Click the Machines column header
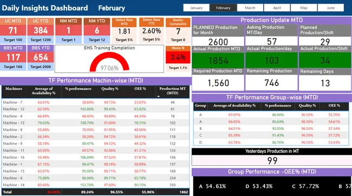Image resolution: width=352 pixels, height=196 pixels. pos(14,89)
